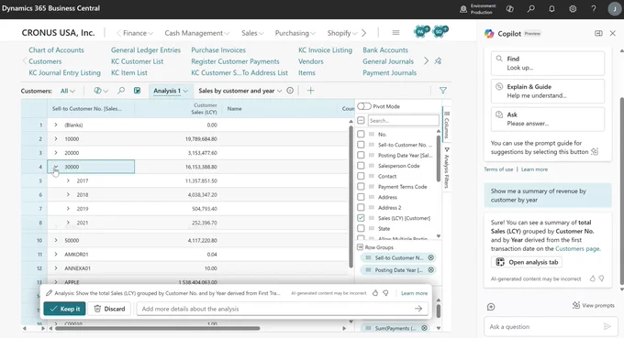This screenshot has width=624, height=338.
Task: Check the Address 2 column checkbox
Action: (x=361, y=207)
